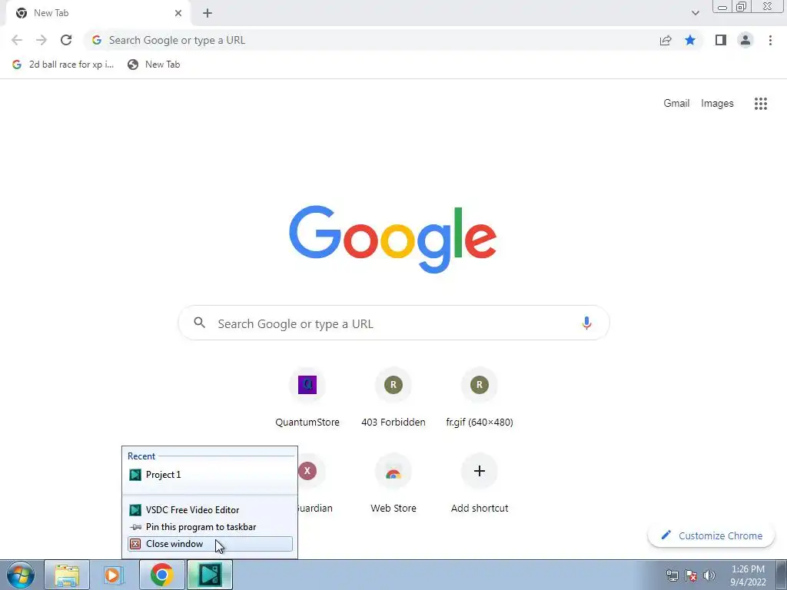Click the network tray icon
Screen dimensions: 787x590
[672, 575]
